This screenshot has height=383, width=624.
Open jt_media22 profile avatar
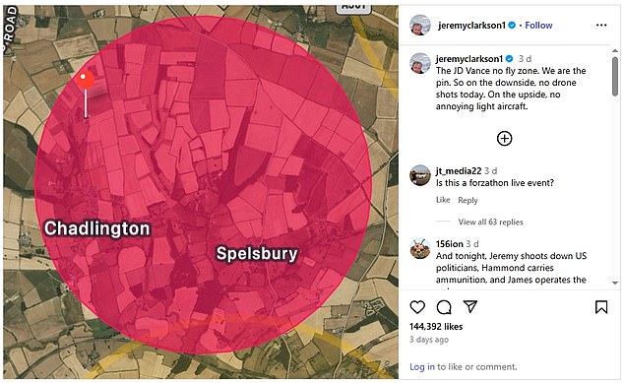point(420,175)
